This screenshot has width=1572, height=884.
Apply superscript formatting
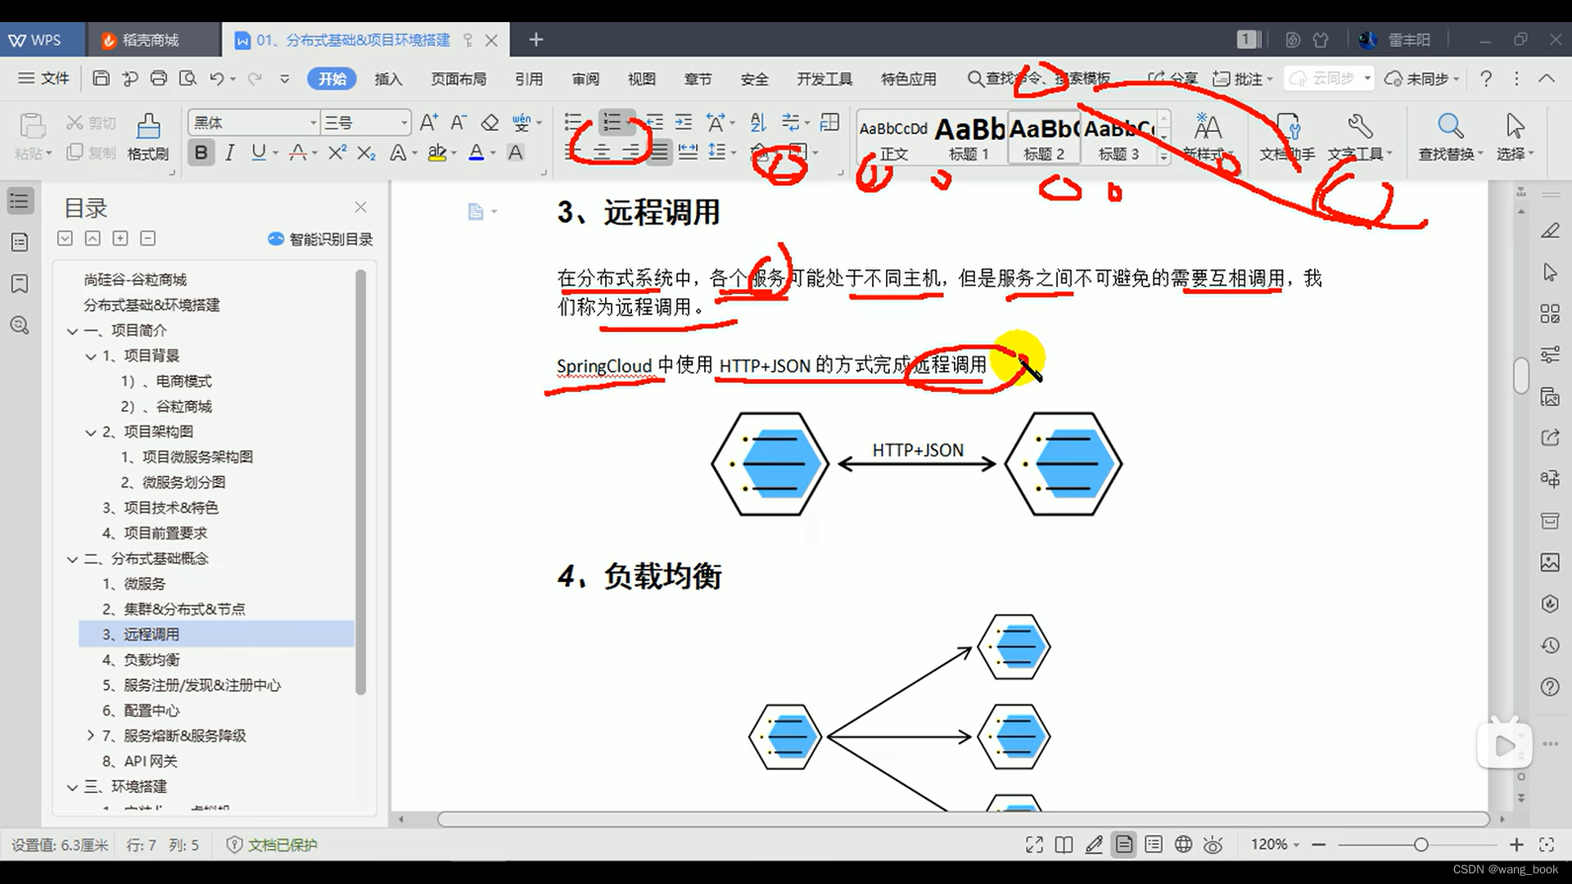tap(337, 152)
